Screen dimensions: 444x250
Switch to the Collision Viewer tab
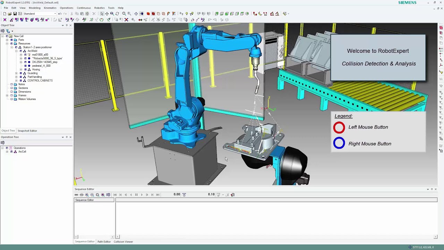tap(123, 242)
